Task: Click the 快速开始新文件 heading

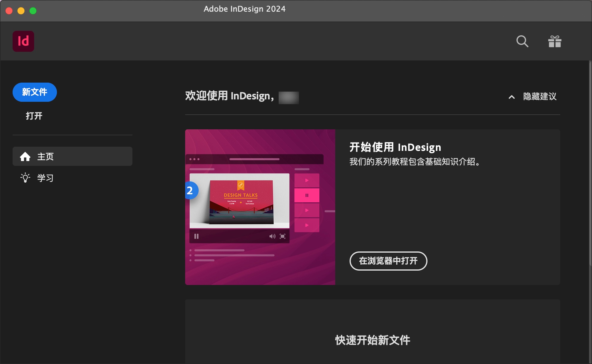Action: coord(373,340)
